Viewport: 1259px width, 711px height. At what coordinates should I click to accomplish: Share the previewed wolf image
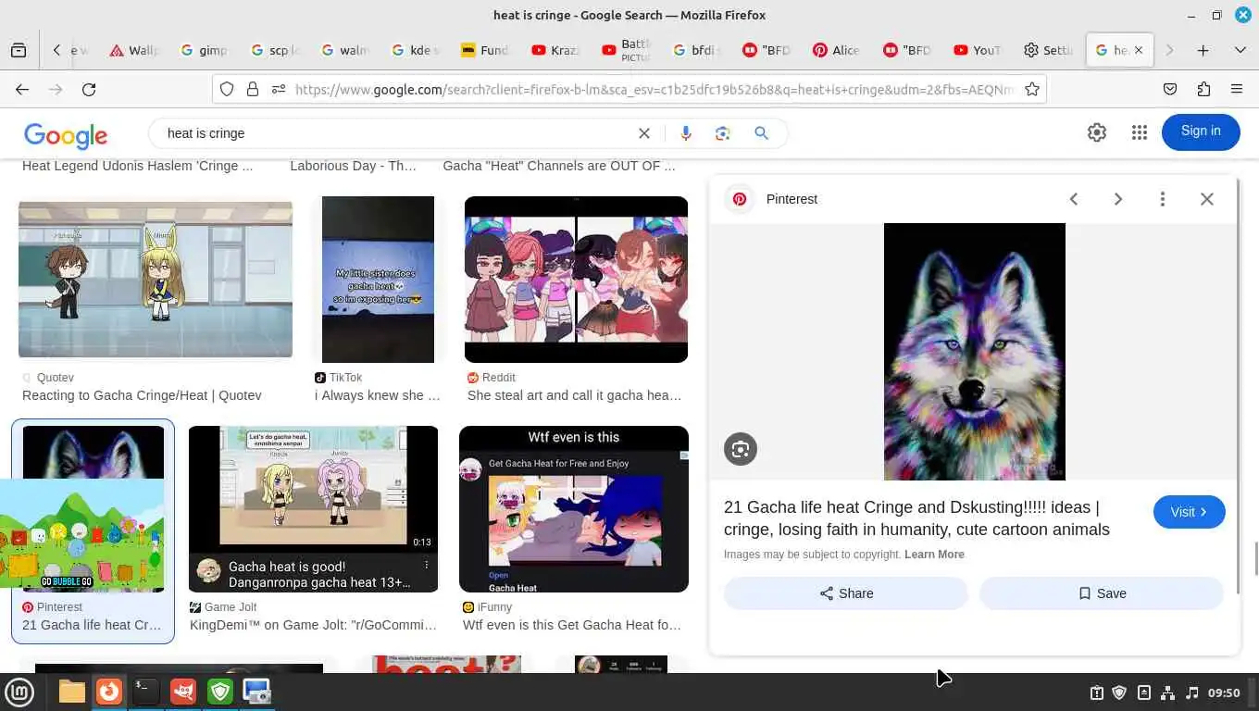(846, 593)
